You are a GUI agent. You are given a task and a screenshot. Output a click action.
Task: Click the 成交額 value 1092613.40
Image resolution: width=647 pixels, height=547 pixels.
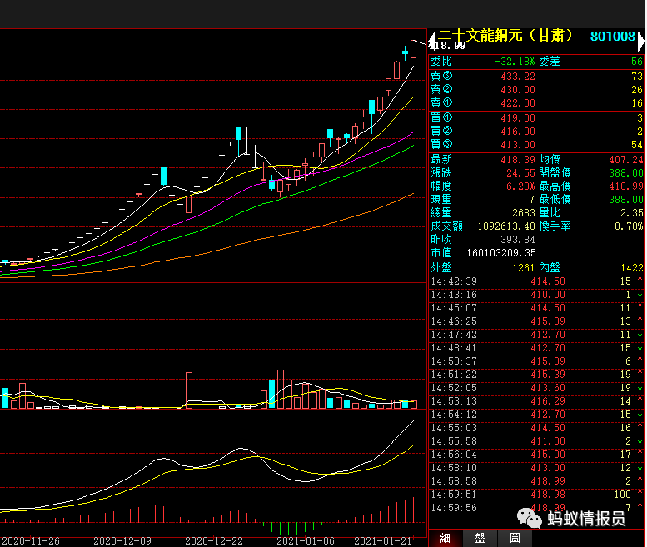[506, 226]
